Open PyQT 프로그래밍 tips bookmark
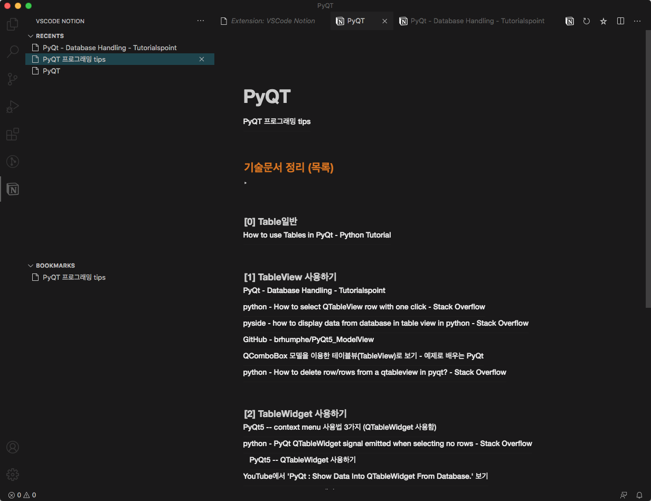The image size is (651, 501). 120,277
